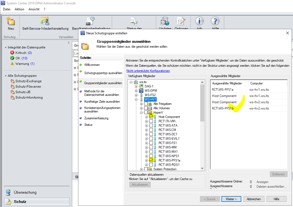Open Self-Service-Wiederherstellung toolbar icon
Viewport: 293px width, 207px height.
[45, 21]
